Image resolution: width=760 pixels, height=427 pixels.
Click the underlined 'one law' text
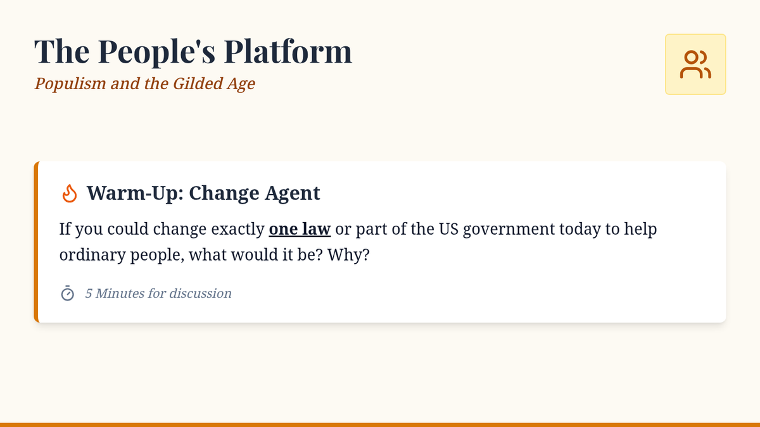300,228
